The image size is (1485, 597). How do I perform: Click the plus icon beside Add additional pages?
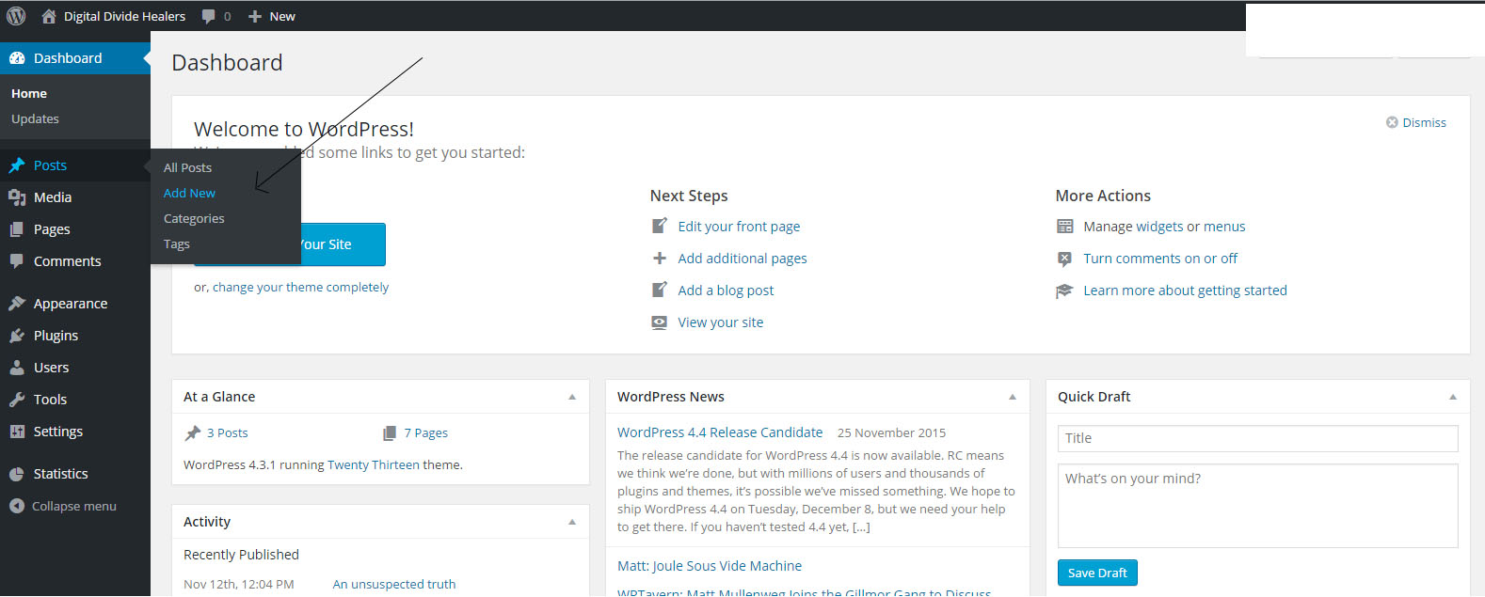[660, 258]
